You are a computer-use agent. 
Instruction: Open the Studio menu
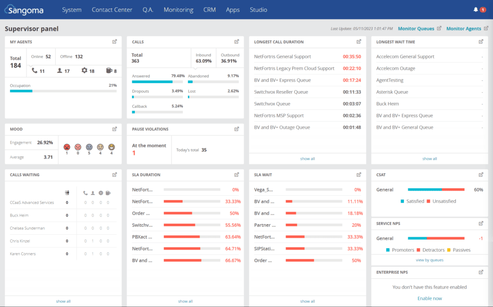click(x=259, y=10)
